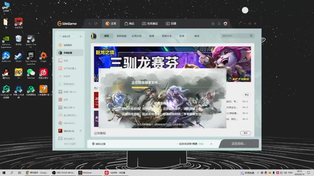Click the League search input field

tap(235, 36)
